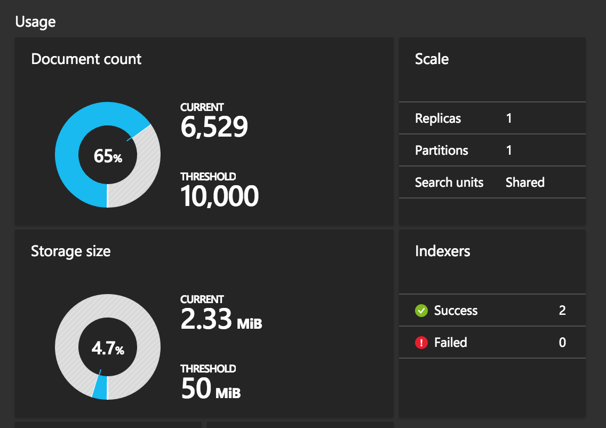Select the Search units row label

449,183
